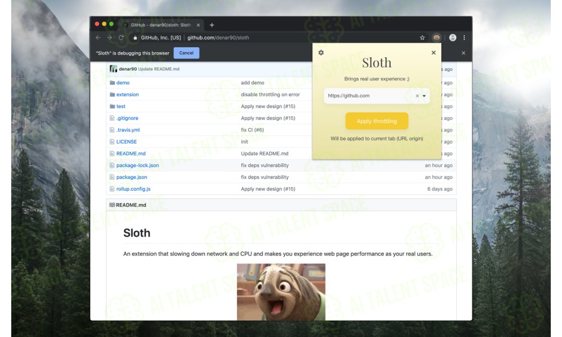Click Apply throttling button

[377, 121]
